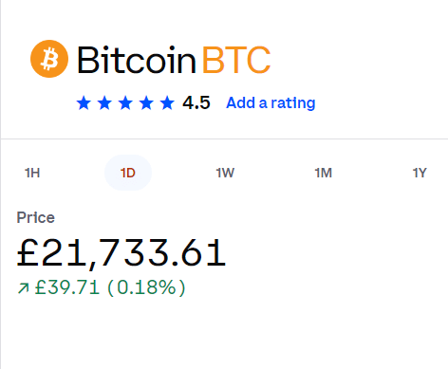448x369 pixels.
Task: Click the Price label
Action: [x=36, y=217]
